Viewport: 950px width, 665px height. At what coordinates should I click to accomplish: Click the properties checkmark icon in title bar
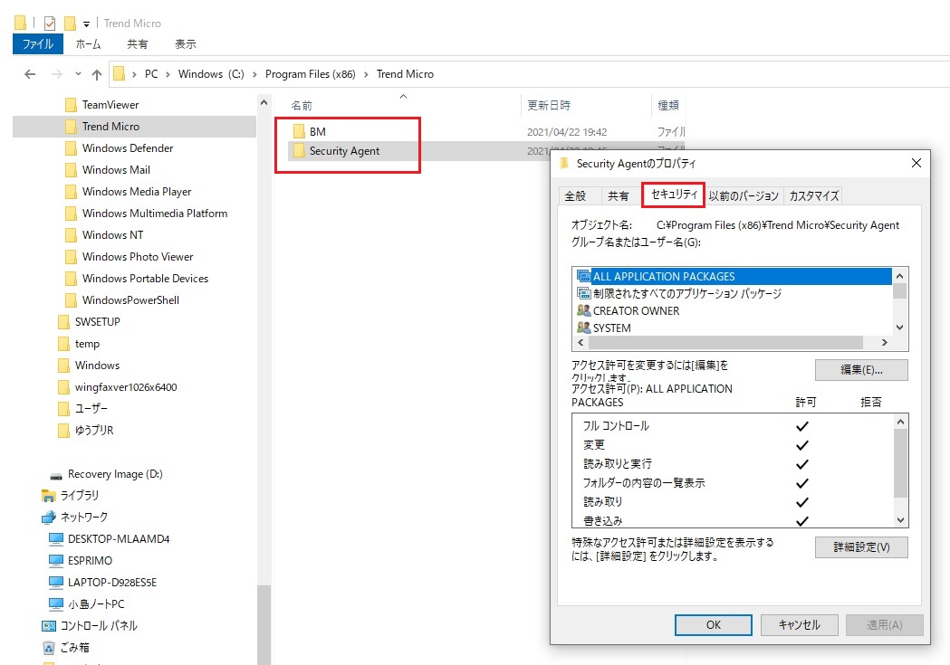pyautogui.click(x=50, y=23)
